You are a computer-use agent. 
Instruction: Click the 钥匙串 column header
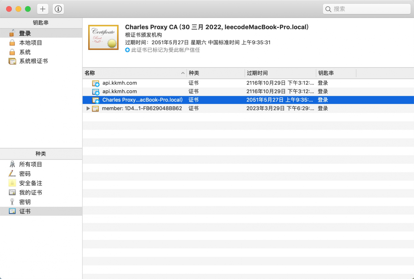pyautogui.click(x=336, y=73)
